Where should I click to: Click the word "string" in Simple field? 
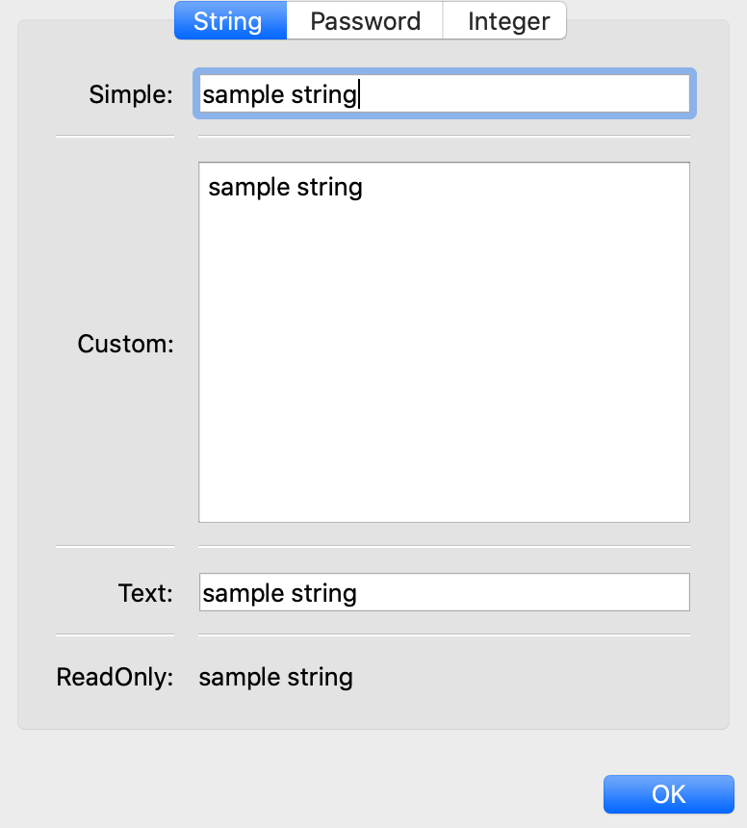coord(323,94)
